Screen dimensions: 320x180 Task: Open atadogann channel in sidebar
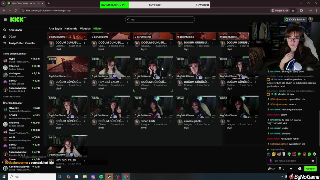(x=21, y=75)
